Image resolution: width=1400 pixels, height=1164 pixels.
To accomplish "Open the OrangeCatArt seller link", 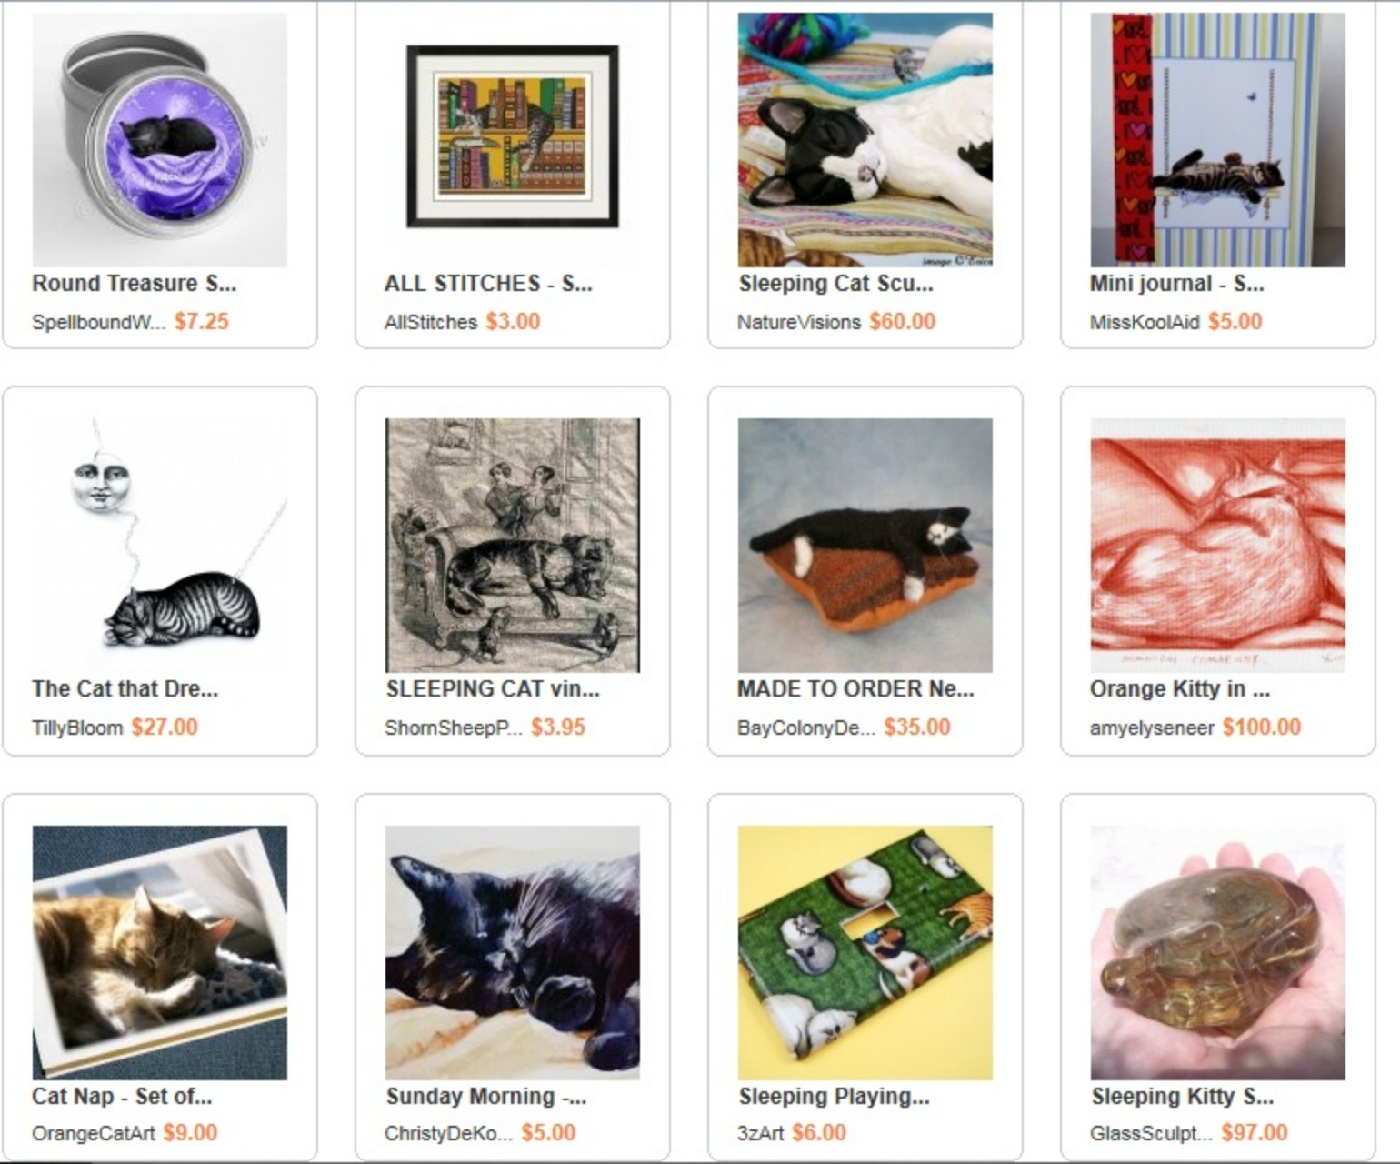I will tap(94, 1133).
